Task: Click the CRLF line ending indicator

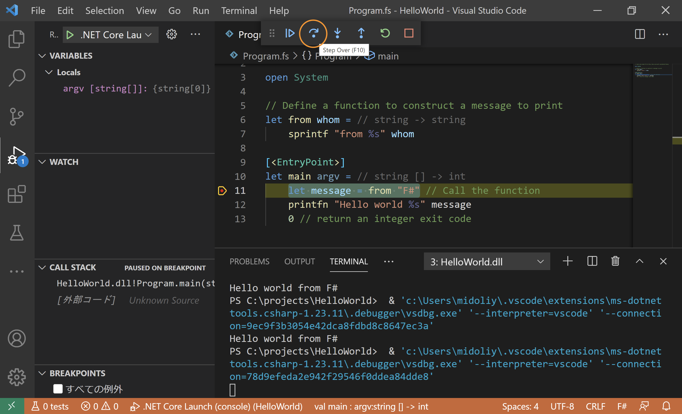Action: coord(595,406)
